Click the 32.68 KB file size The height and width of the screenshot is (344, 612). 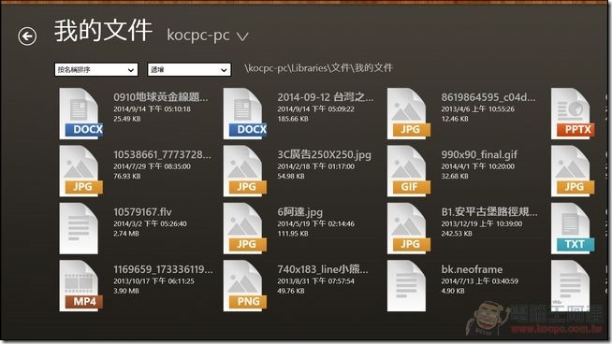(455, 176)
